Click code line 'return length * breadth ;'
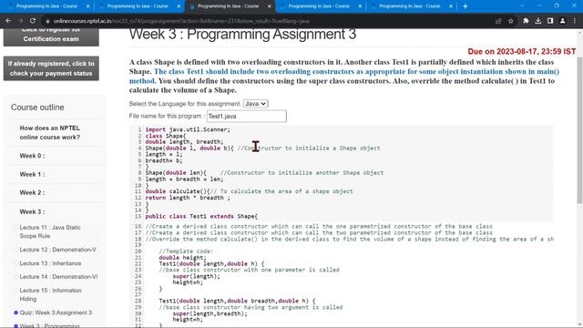The height and width of the screenshot is (328, 583). [x=188, y=198]
